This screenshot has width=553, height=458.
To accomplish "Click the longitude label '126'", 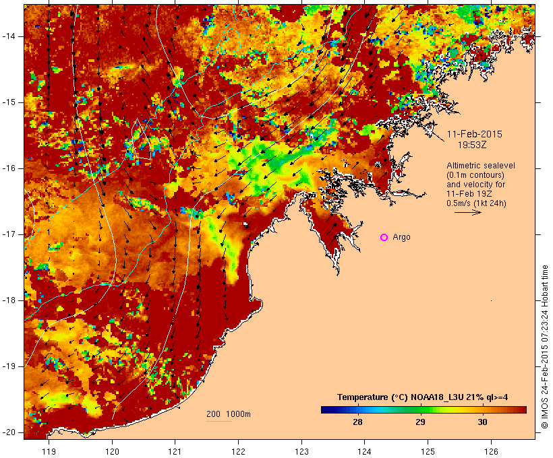I will [x=491, y=451].
